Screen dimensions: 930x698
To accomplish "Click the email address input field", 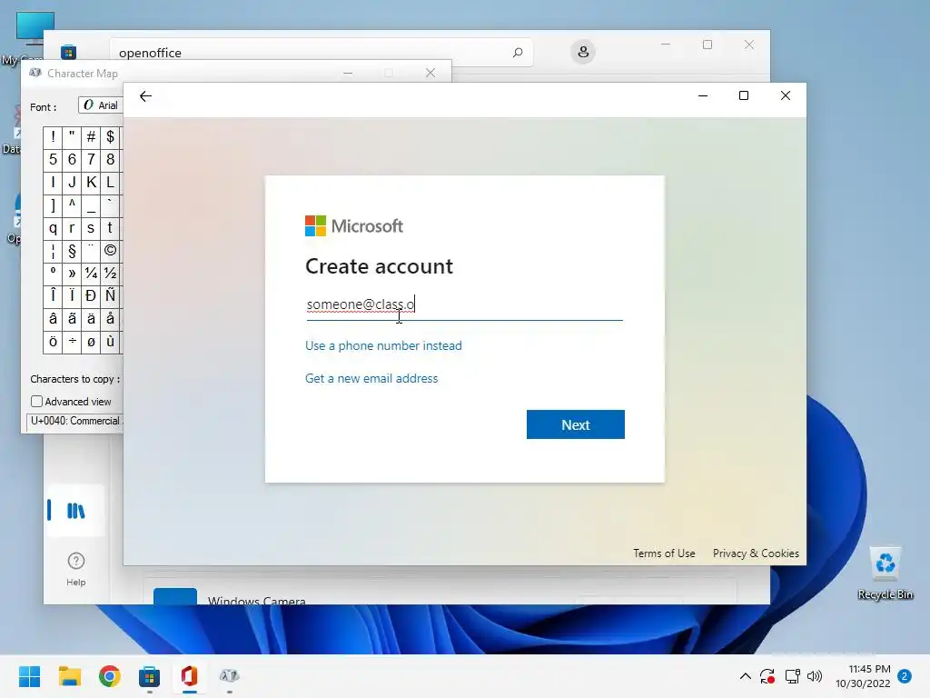I will (464, 304).
